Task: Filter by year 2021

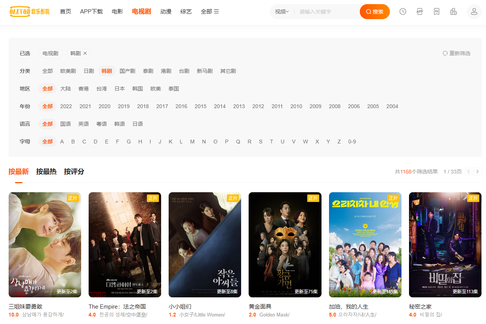Action: [x=85, y=106]
